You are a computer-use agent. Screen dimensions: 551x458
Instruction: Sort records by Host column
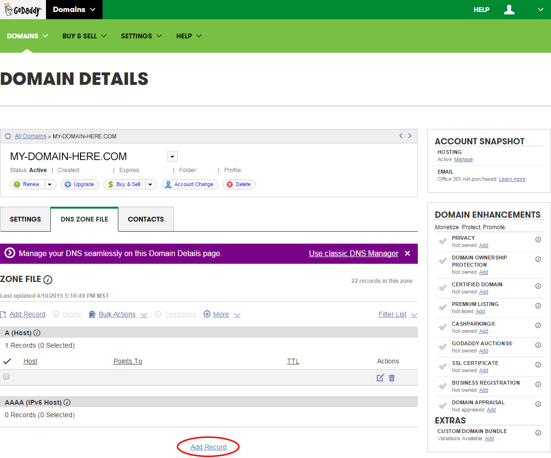tap(30, 361)
